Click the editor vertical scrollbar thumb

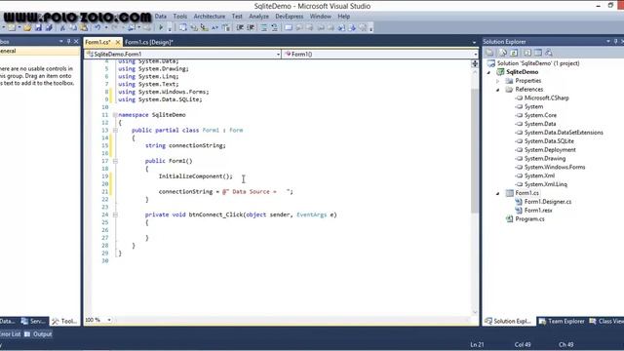(x=475, y=150)
